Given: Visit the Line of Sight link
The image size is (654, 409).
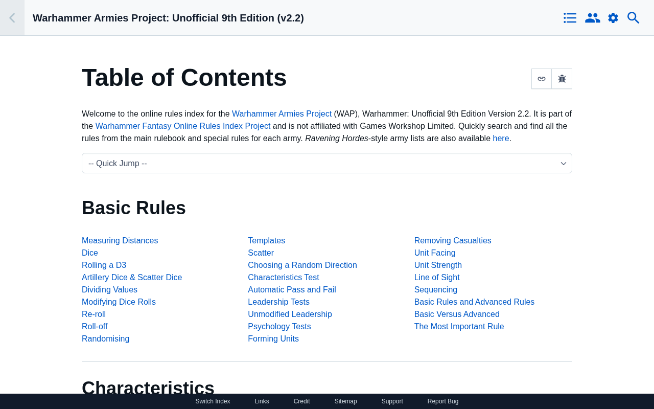Looking at the screenshot, I should click(436, 278).
